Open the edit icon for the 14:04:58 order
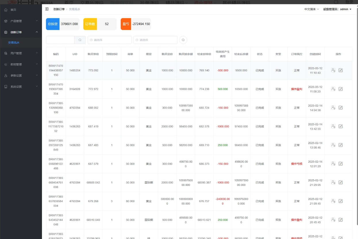The height and width of the screenshot is (239, 358). coord(340,108)
